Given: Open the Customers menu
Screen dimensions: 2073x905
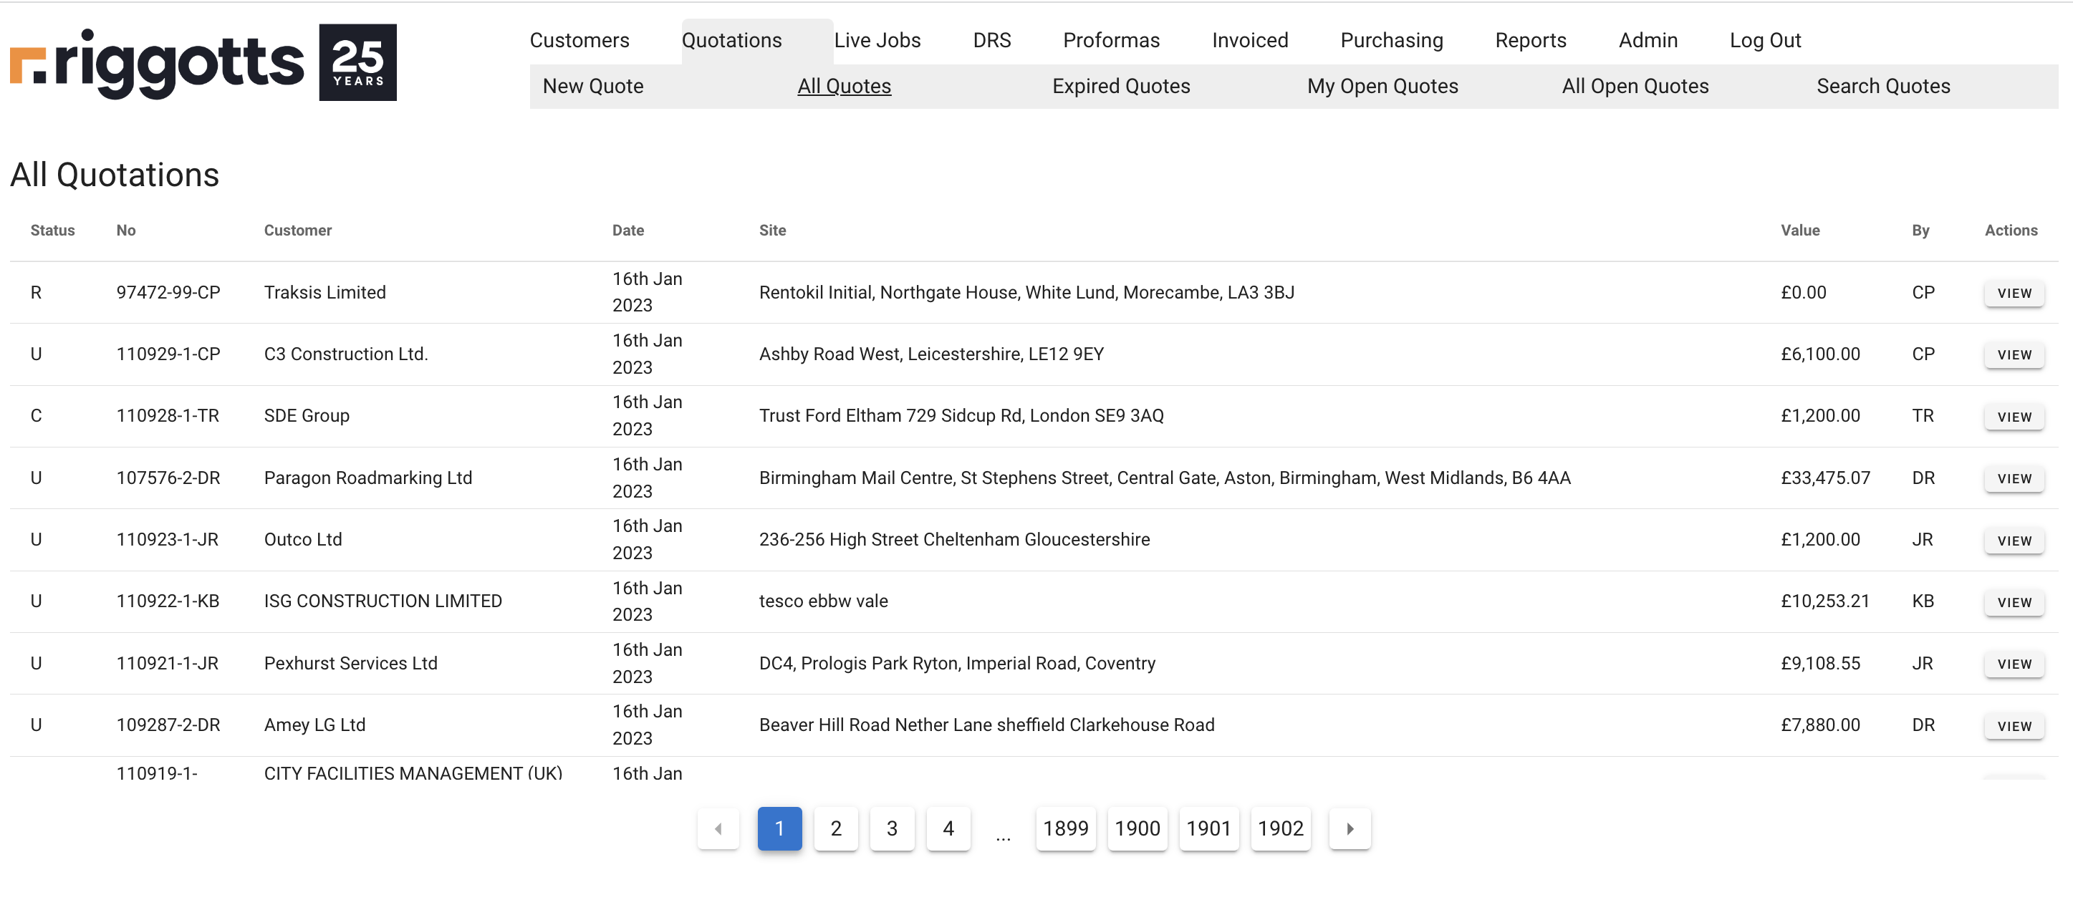Looking at the screenshot, I should click(x=579, y=40).
